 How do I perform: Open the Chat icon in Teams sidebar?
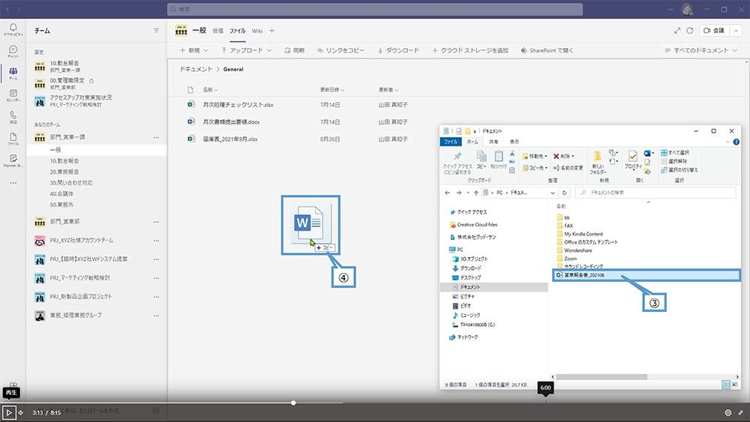click(x=13, y=51)
